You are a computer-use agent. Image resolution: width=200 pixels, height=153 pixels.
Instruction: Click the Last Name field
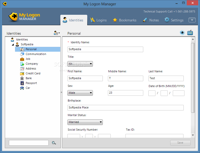point(166,78)
